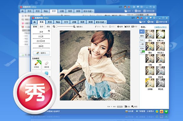Select the 消除笔 eraser tool
183x121 pixels.
(x=46, y=65)
